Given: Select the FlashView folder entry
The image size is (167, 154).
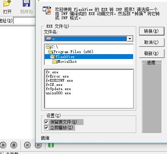Looking at the screenshot, I should (x=89, y=57).
